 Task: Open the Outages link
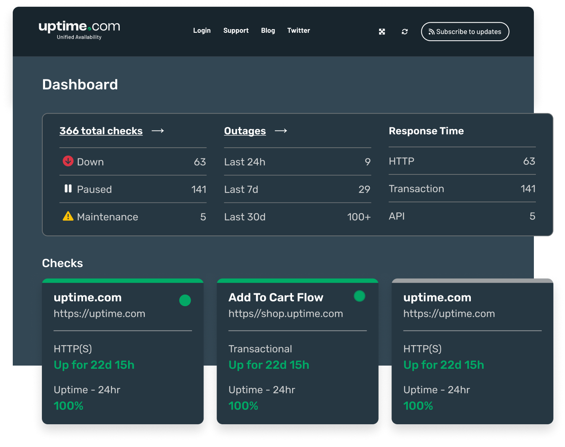[245, 131]
